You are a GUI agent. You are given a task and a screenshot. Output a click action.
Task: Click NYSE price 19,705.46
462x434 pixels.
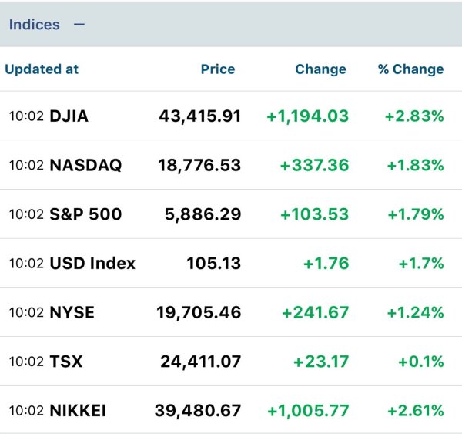[x=199, y=313]
